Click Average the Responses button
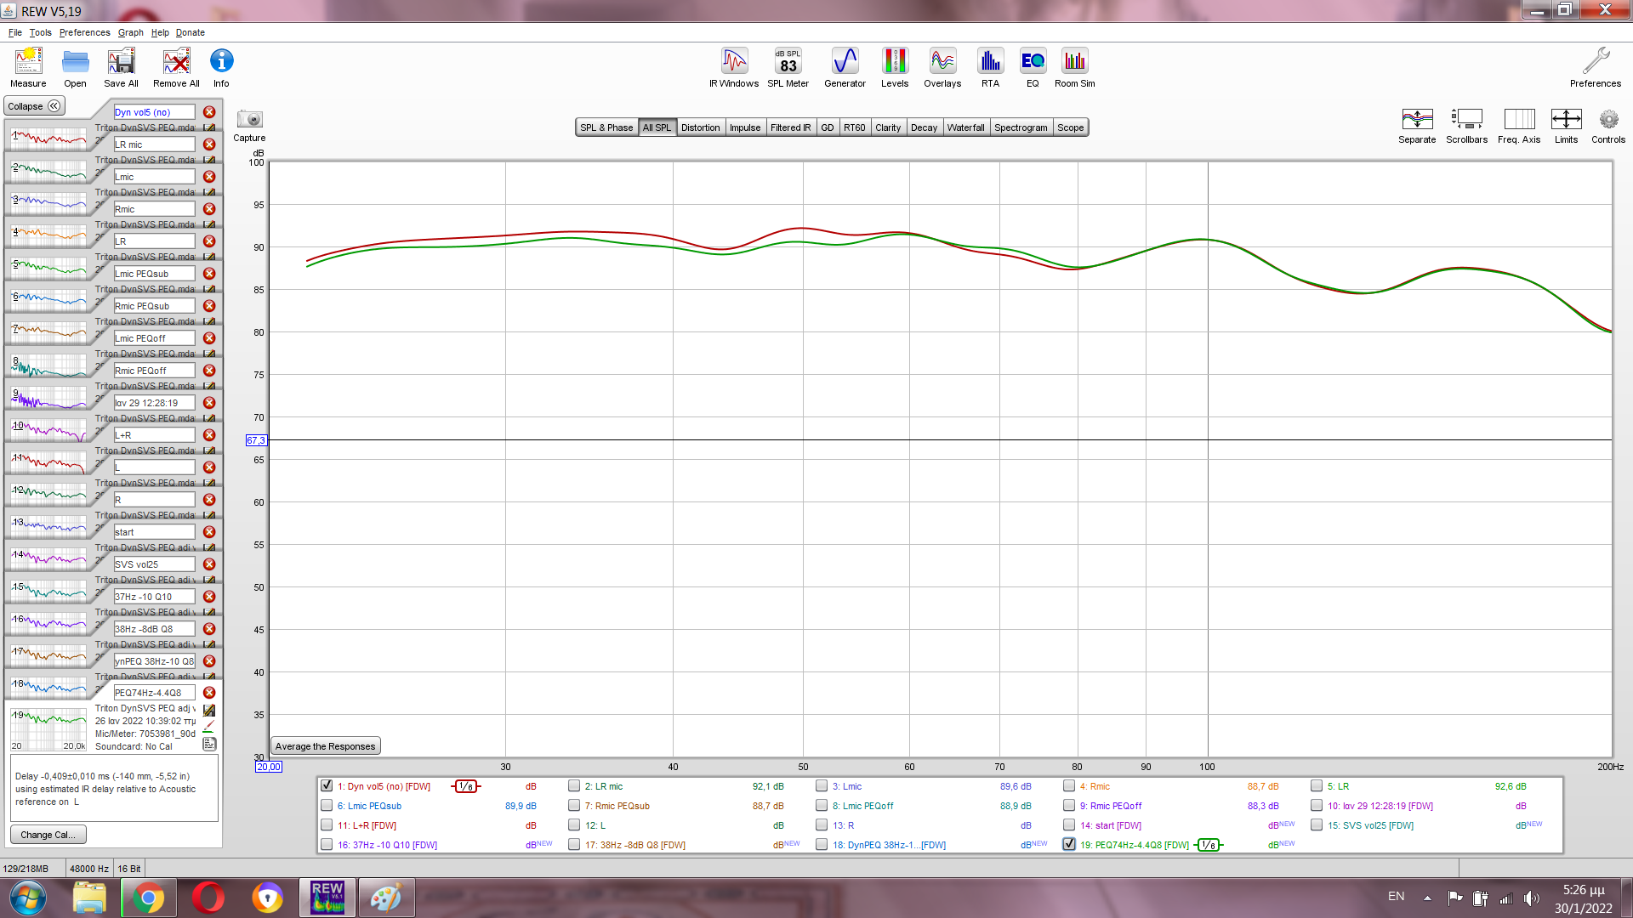 pyautogui.click(x=325, y=746)
